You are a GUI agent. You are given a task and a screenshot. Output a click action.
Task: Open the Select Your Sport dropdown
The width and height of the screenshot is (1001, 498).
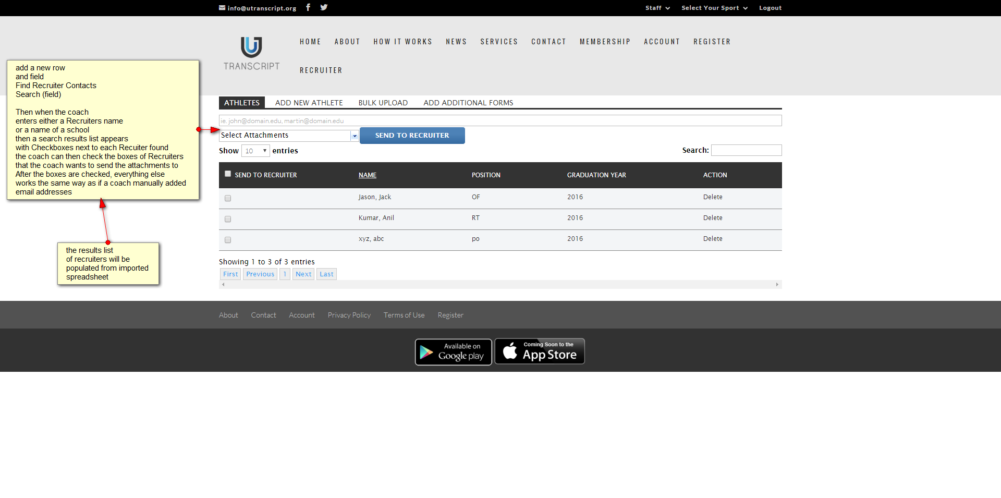pyautogui.click(x=714, y=8)
